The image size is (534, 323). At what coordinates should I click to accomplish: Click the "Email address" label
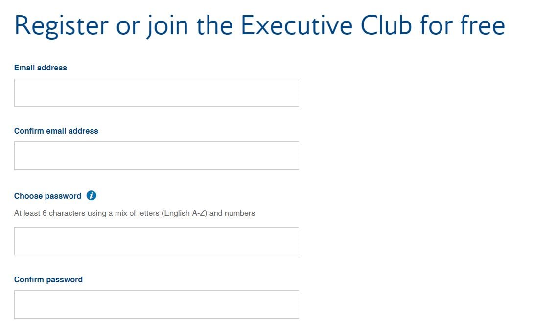(x=41, y=68)
